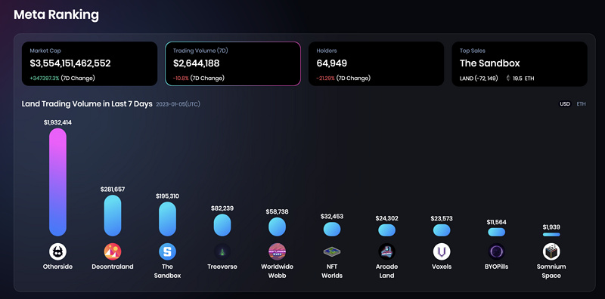Click The Sandbox text in Top Sales
Viewport: 605px width, 299px height.
click(489, 63)
